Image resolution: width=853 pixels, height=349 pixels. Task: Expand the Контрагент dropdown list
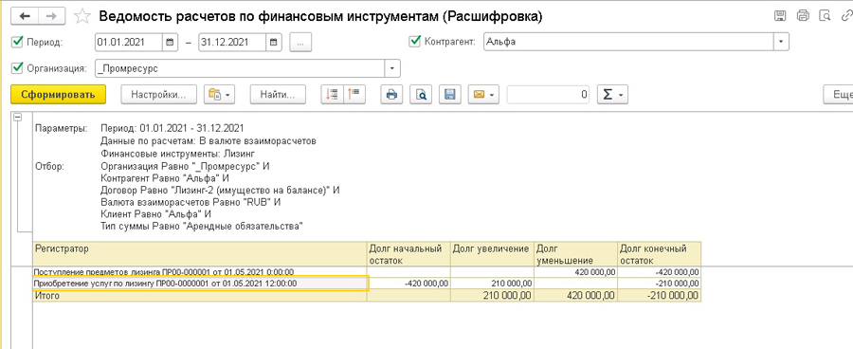point(781,42)
